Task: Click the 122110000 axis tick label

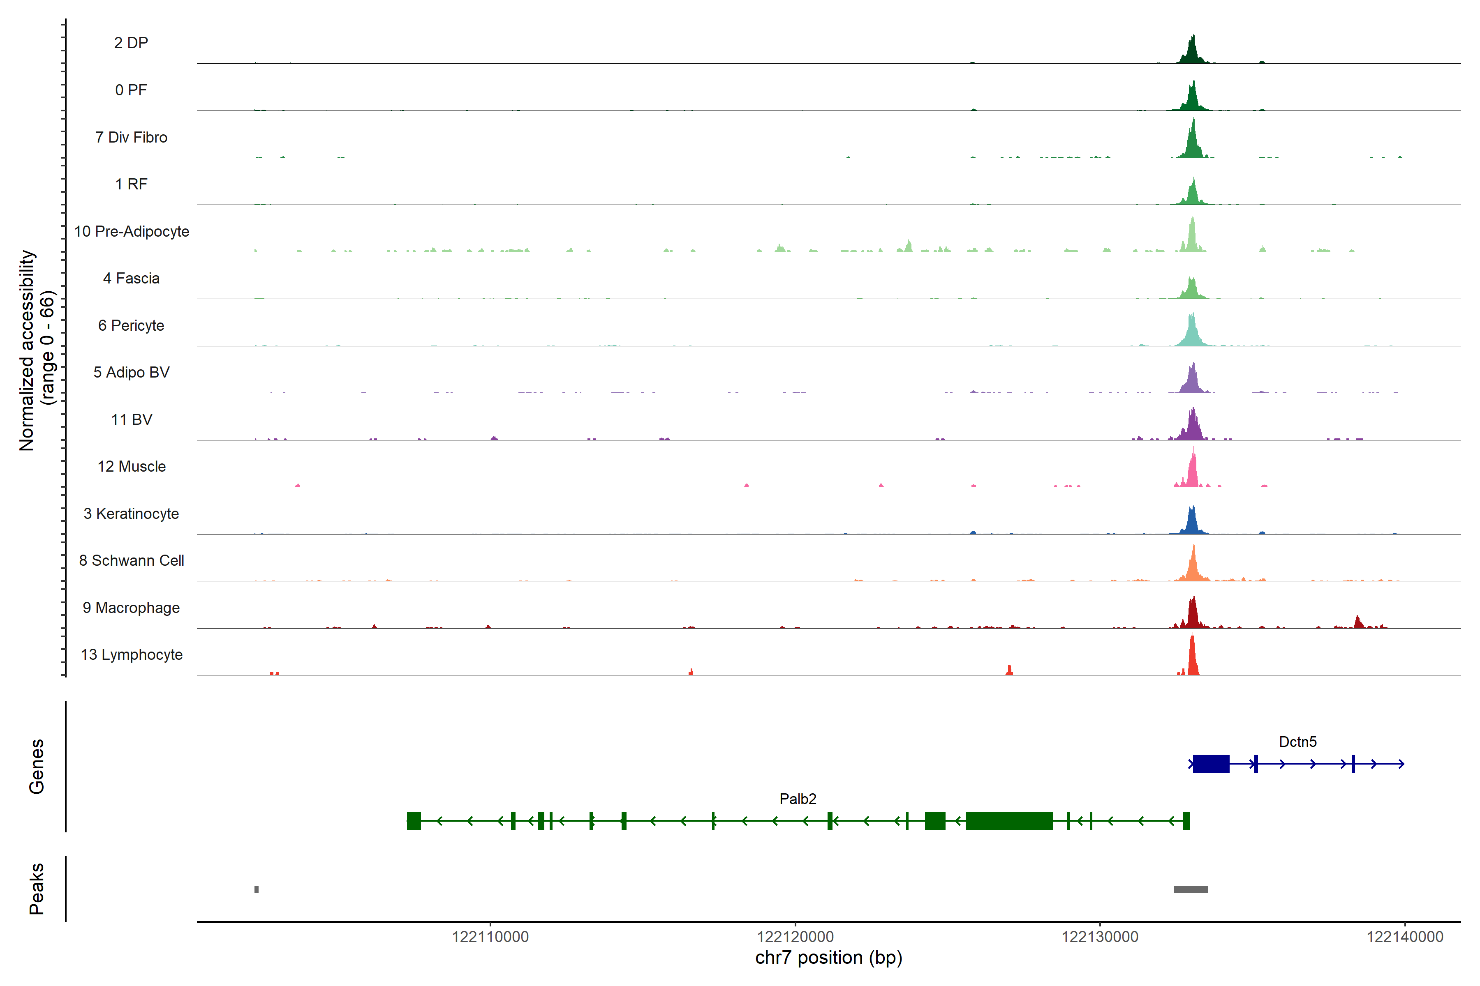Action: [x=490, y=937]
